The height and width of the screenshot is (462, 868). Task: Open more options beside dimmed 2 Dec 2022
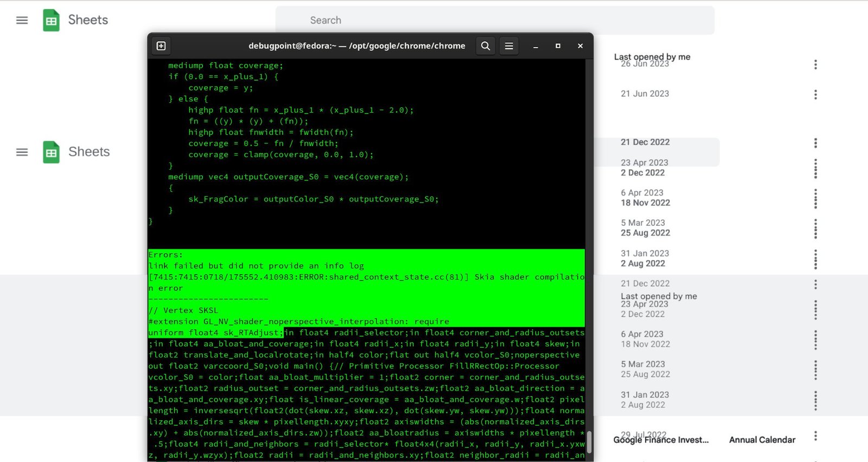815,314
